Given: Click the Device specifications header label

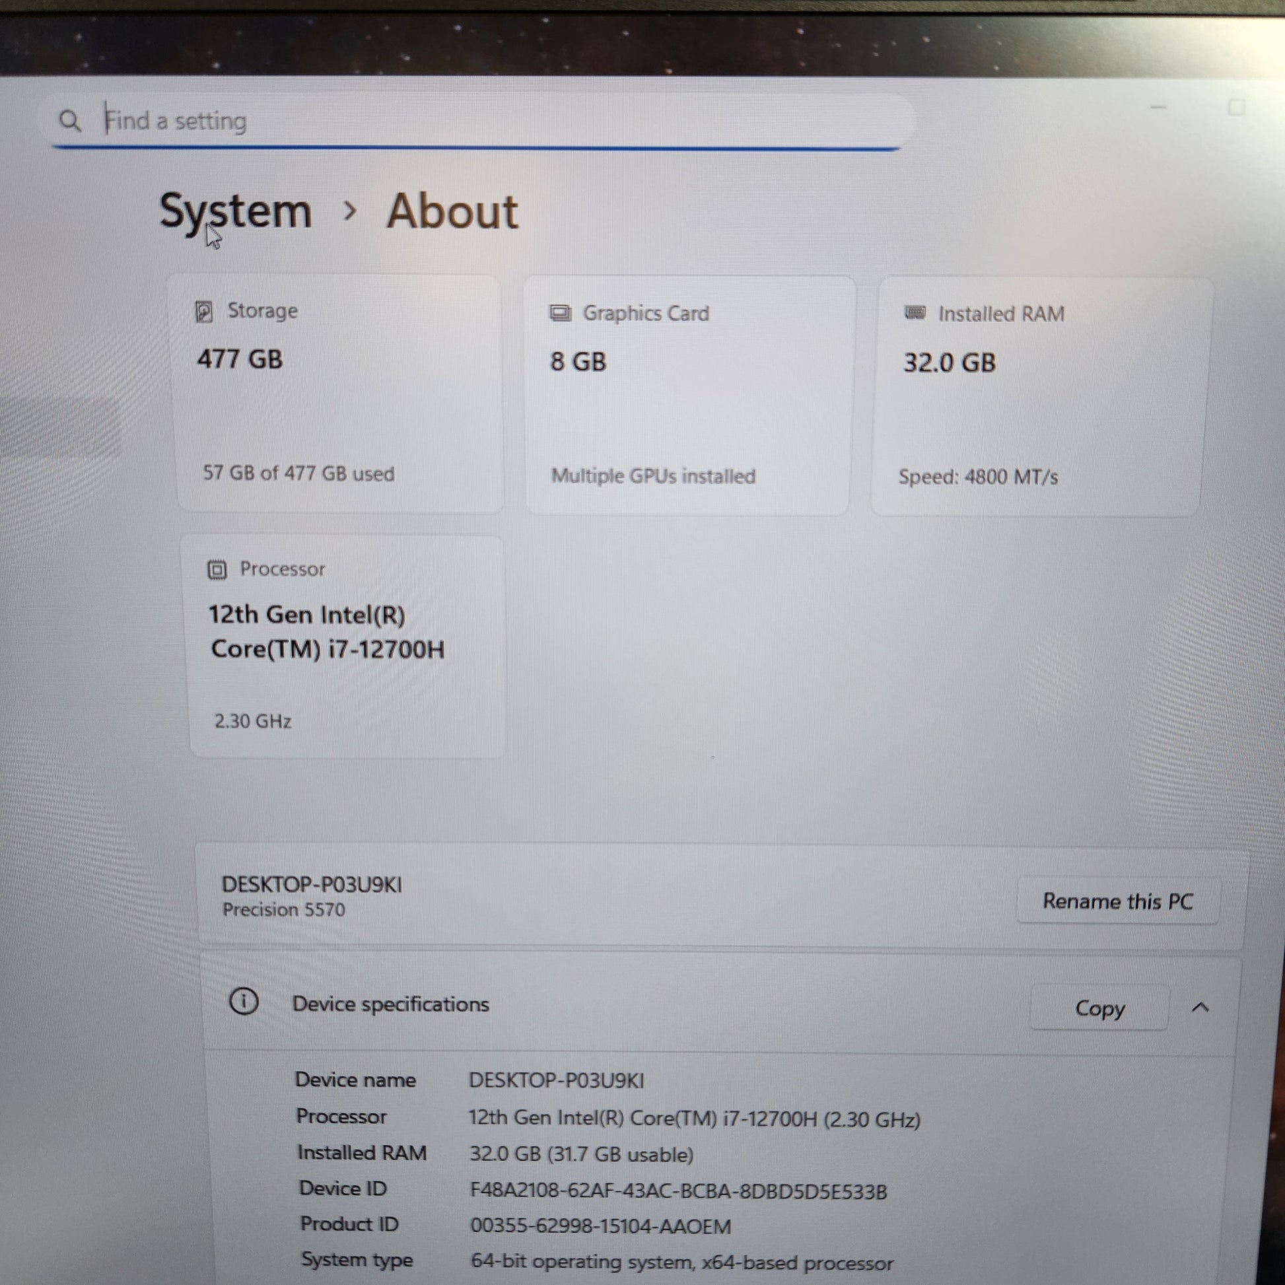Looking at the screenshot, I should [390, 1004].
